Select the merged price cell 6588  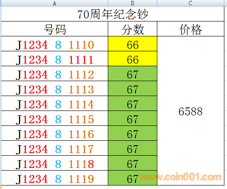pos(191,111)
